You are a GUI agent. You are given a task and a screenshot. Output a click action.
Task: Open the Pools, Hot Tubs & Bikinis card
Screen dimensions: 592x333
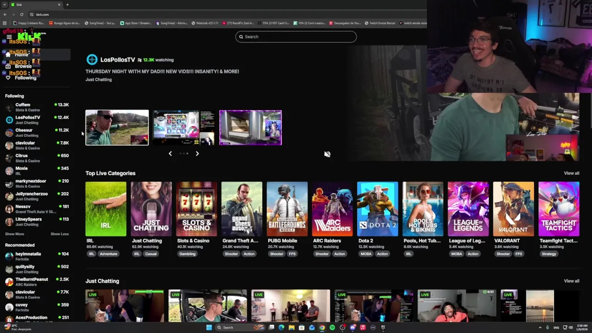coord(423,209)
